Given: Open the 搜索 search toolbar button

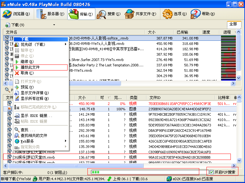Looking at the screenshot, I should point(109,14).
